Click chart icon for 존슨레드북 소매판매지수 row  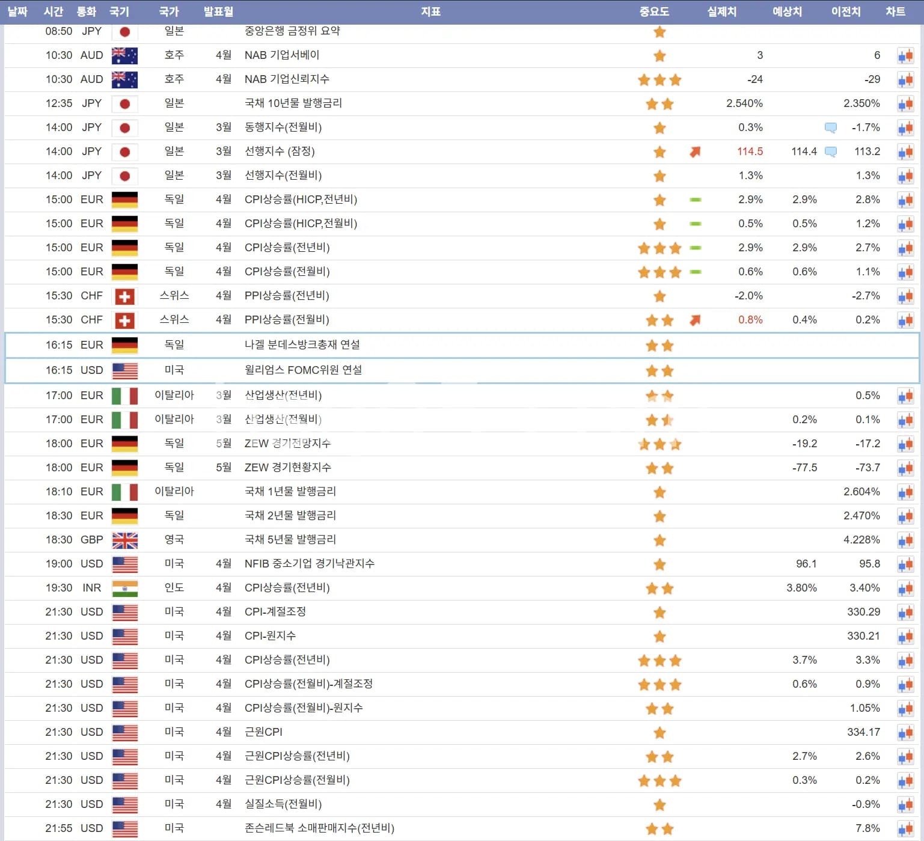click(x=905, y=829)
